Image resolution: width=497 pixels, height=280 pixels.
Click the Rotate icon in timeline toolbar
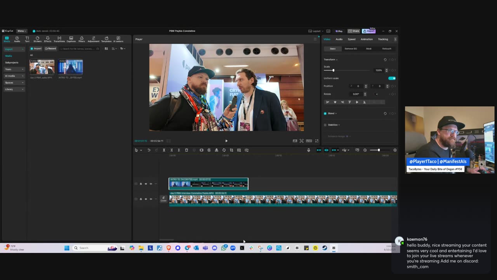[224, 150]
